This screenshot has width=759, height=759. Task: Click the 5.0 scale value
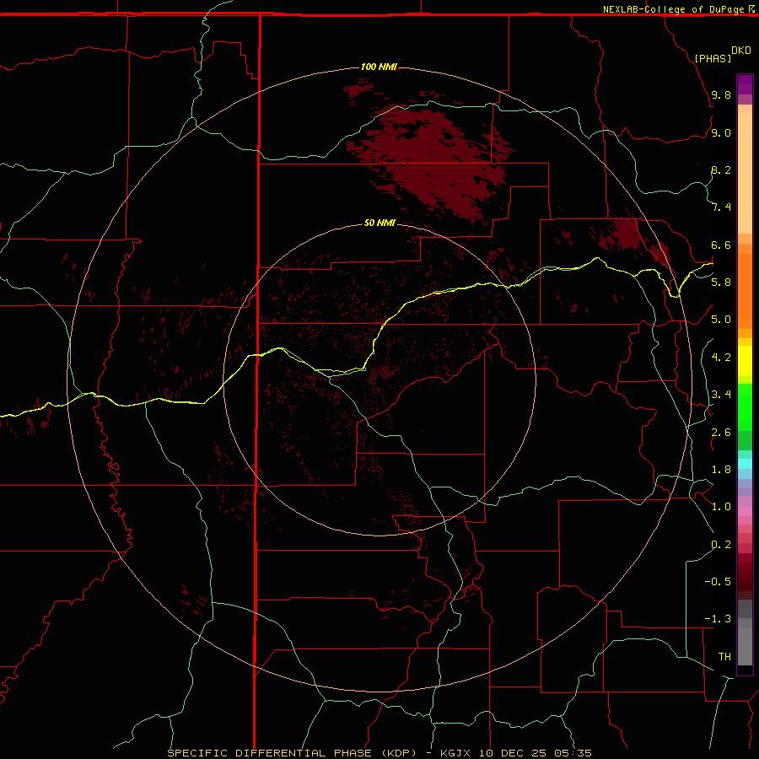pos(721,320)
